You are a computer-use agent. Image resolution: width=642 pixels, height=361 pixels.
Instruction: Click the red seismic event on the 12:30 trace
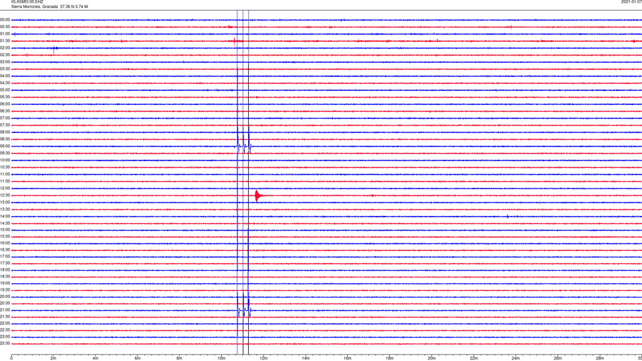pos(259,196)
